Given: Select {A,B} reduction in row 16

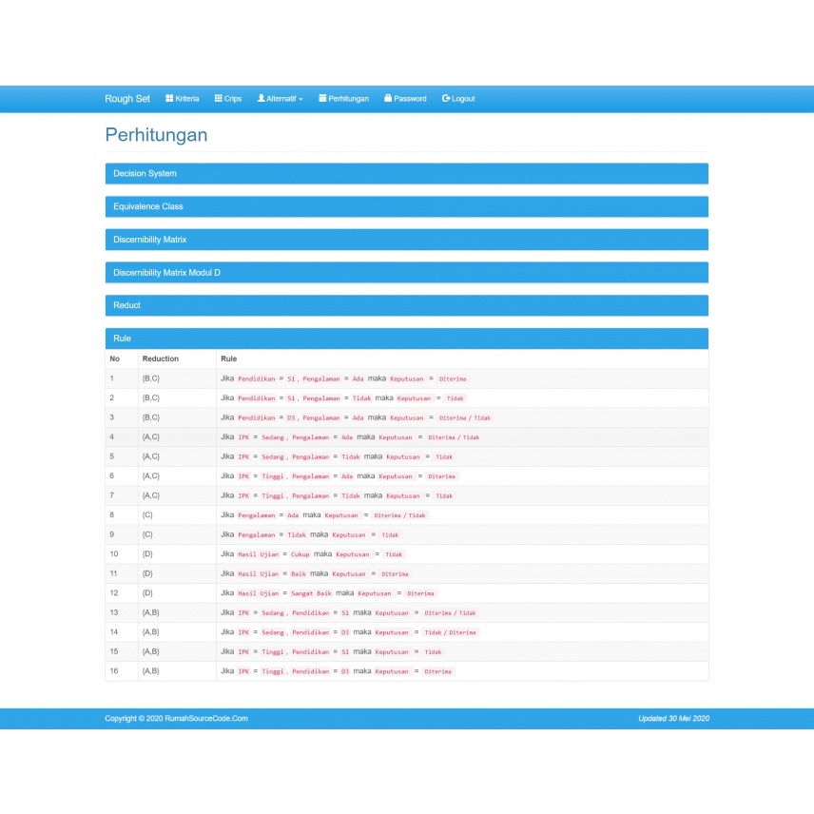Looking at the screenshot, I should click(x=151, y=670).
